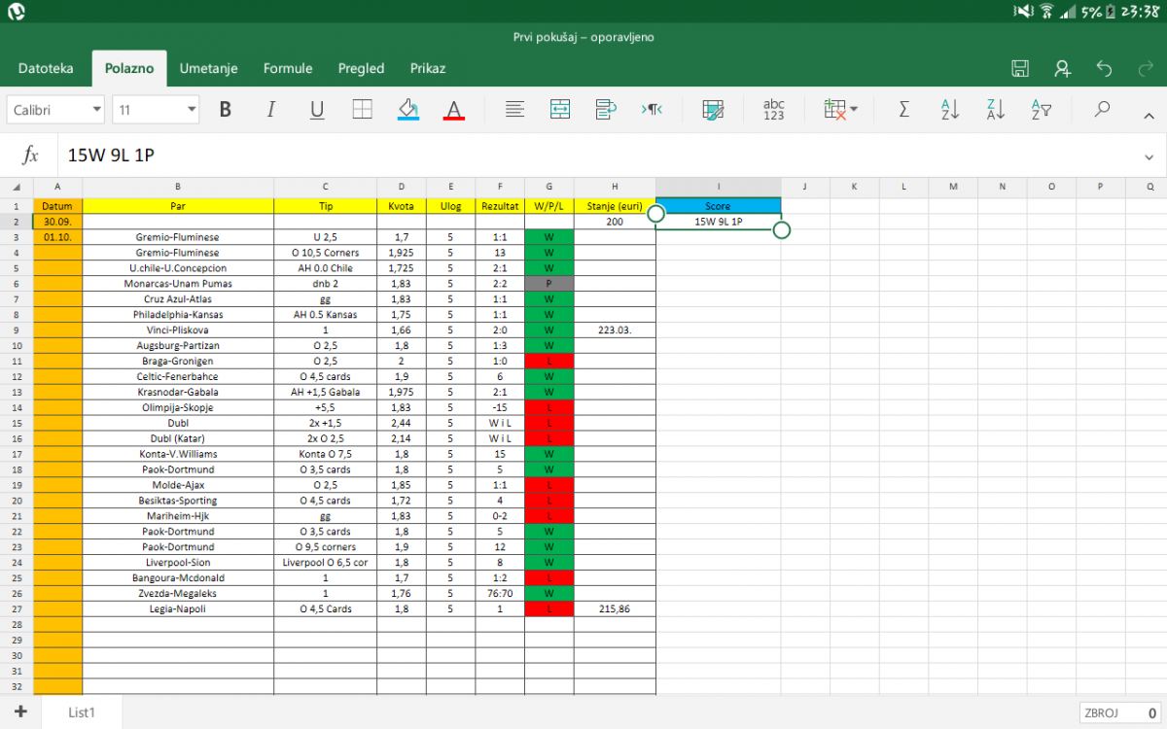Expand the formula bar chevron
1167x729 pixels.
(x=1149, y=156)
